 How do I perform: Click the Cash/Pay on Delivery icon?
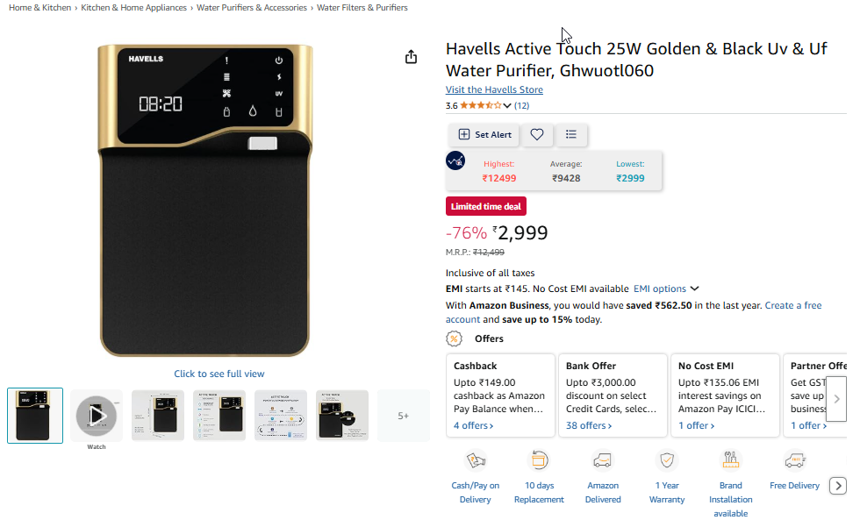(476, 460)
